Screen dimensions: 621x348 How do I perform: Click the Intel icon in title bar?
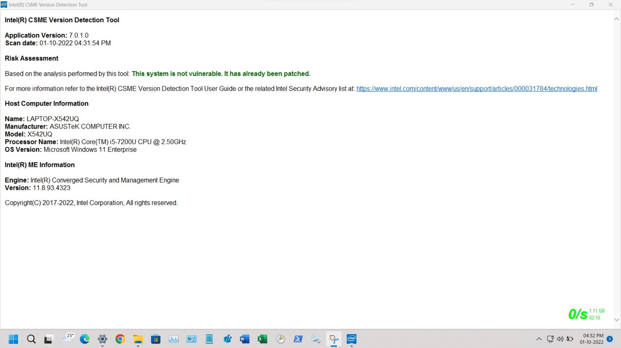point(4,5)
